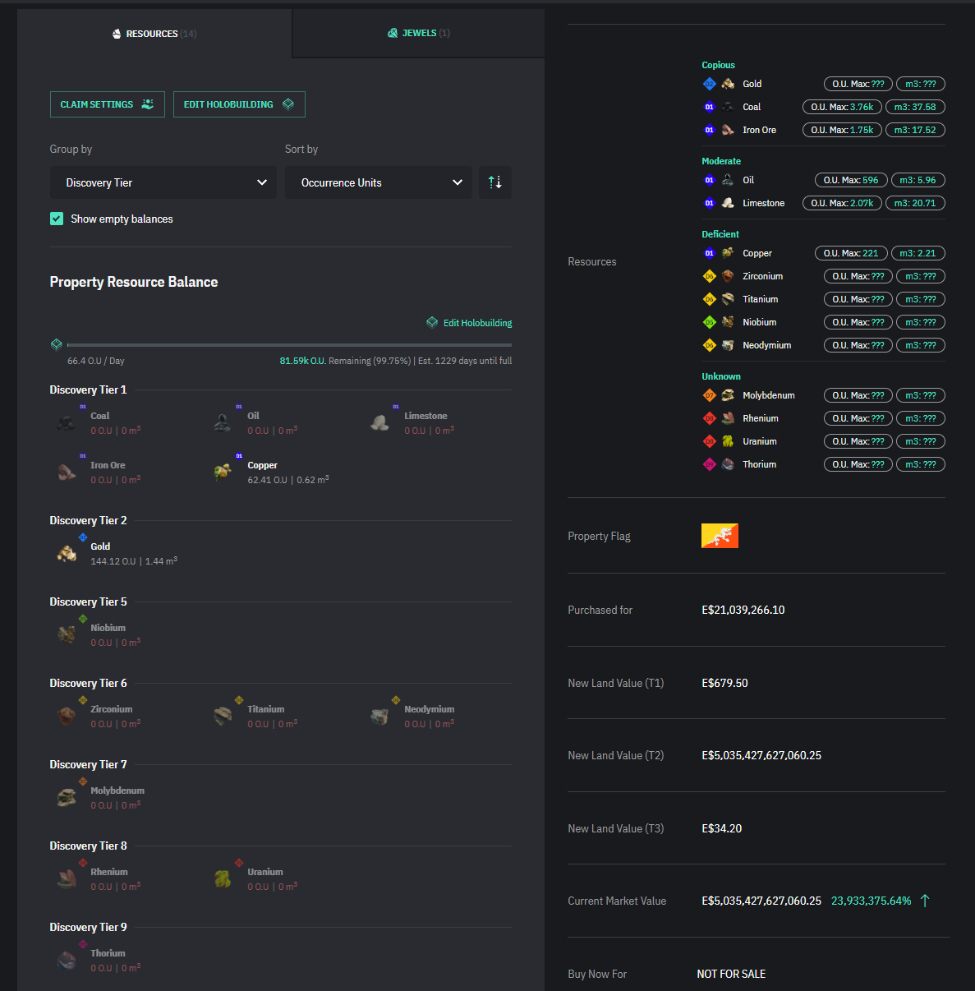Click the Coal icon in Discovery Tier 1

coord(67,422)
